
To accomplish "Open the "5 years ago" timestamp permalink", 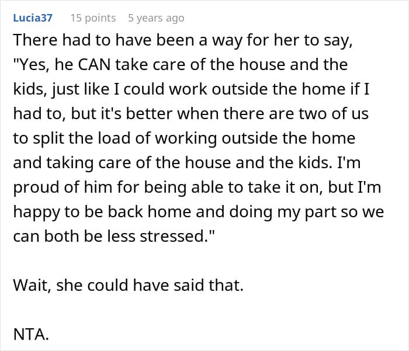I will (156, 18).
